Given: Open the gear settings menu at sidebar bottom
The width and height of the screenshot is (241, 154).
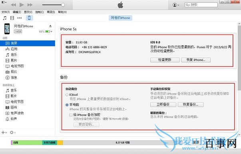Looking at the screenshot, I should tap(13, 132).
